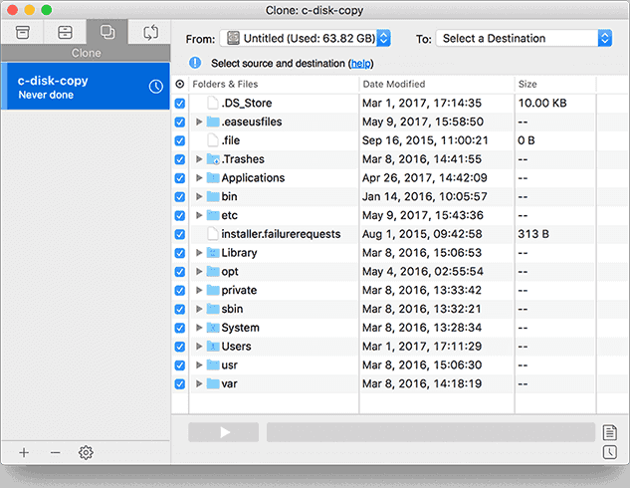Select the Clone tab icon
Image resolution: width=630 pixels, height=488 pixels.
click(x=107, y=32)
